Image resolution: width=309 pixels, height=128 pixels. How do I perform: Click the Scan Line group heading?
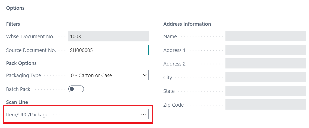pyautogui.click(x=17, y=102)
